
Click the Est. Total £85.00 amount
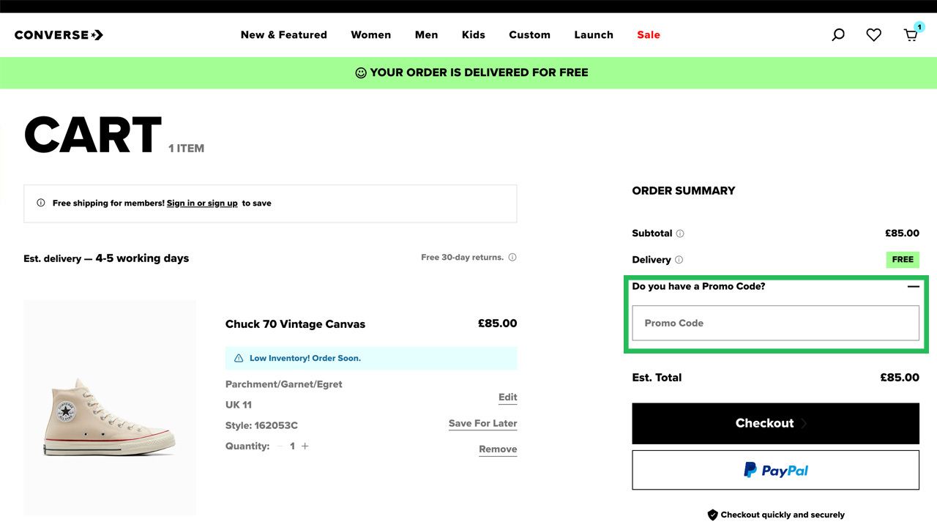click(900, 378)
